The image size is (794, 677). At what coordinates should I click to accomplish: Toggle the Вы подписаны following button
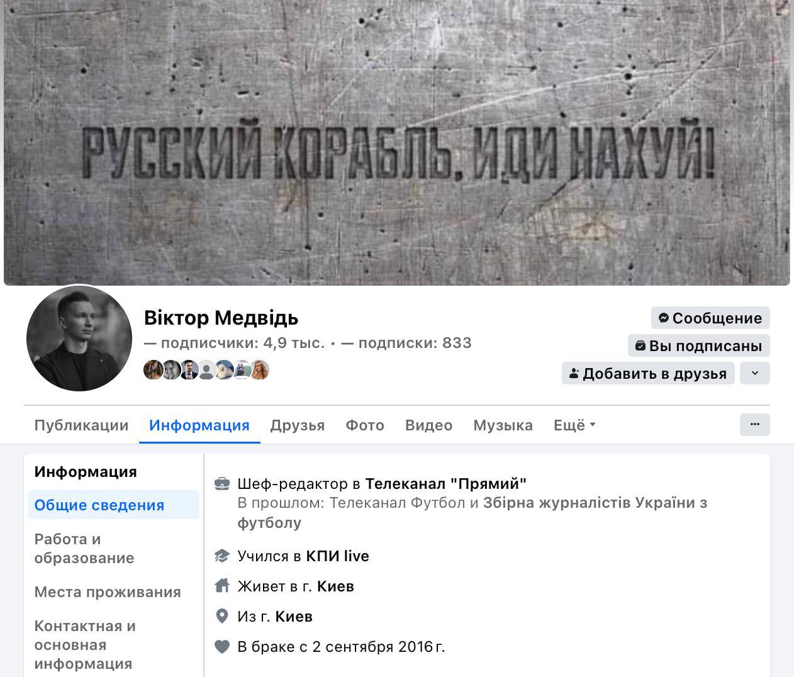pyautogui.click(x=698, y=345)
